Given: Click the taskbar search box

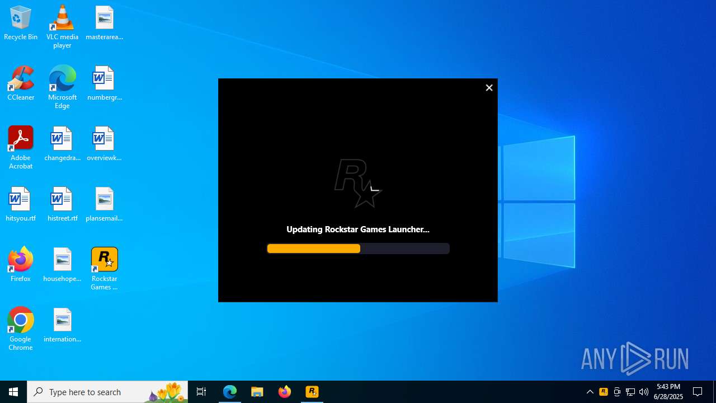Looking at the screenshot, I should pos(107,392).
